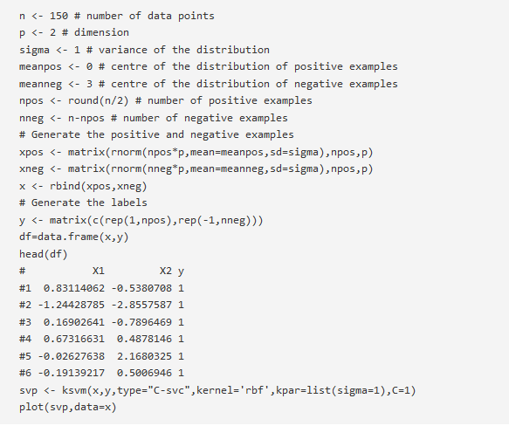Screen dimensions: 509x426
Task: Click the X1 column header in output
Action: pyautogui.click(x=99, y=271)
